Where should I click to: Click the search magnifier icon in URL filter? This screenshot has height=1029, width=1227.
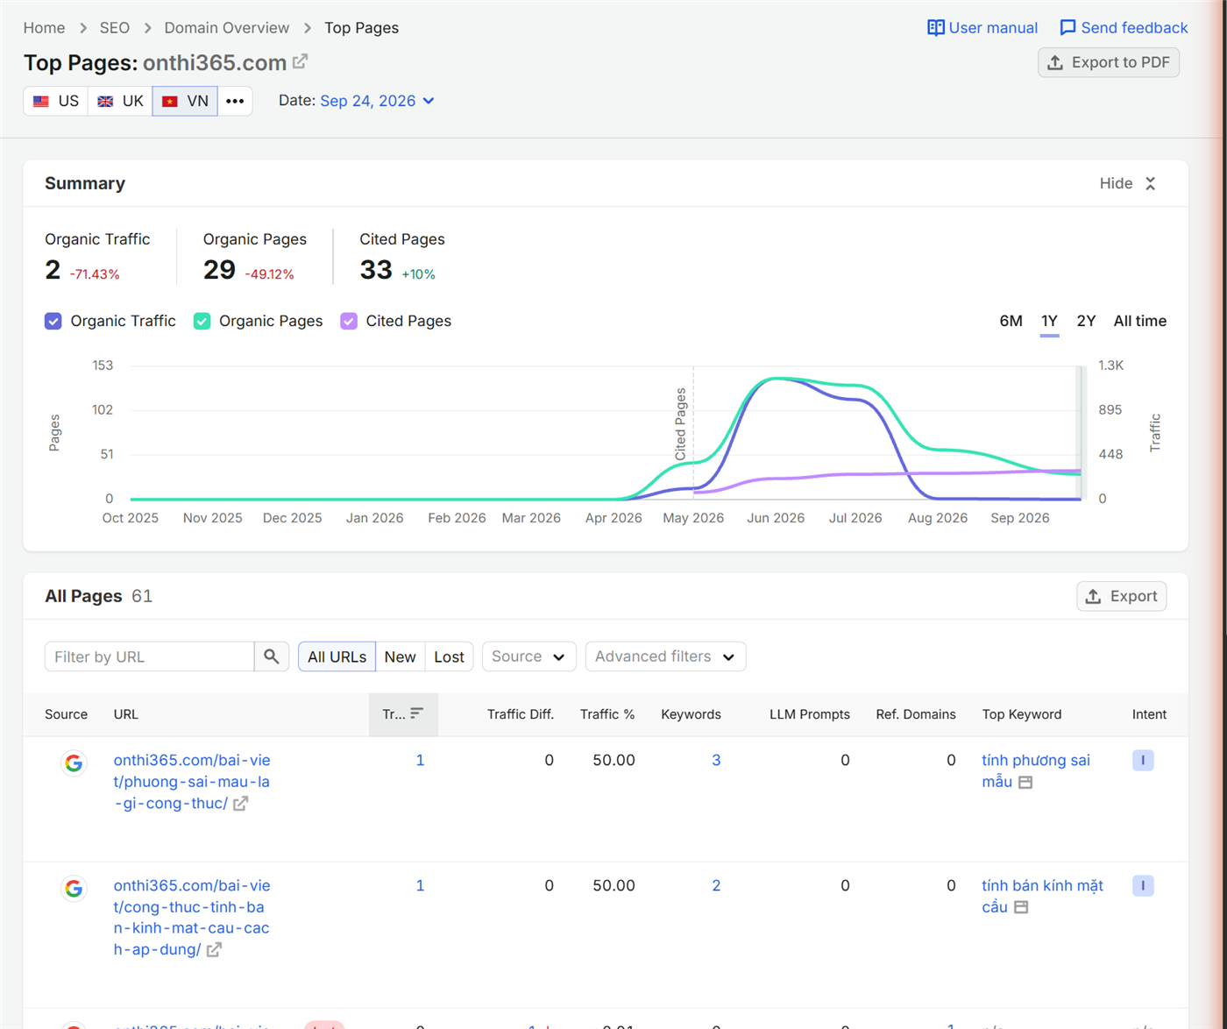272,656
